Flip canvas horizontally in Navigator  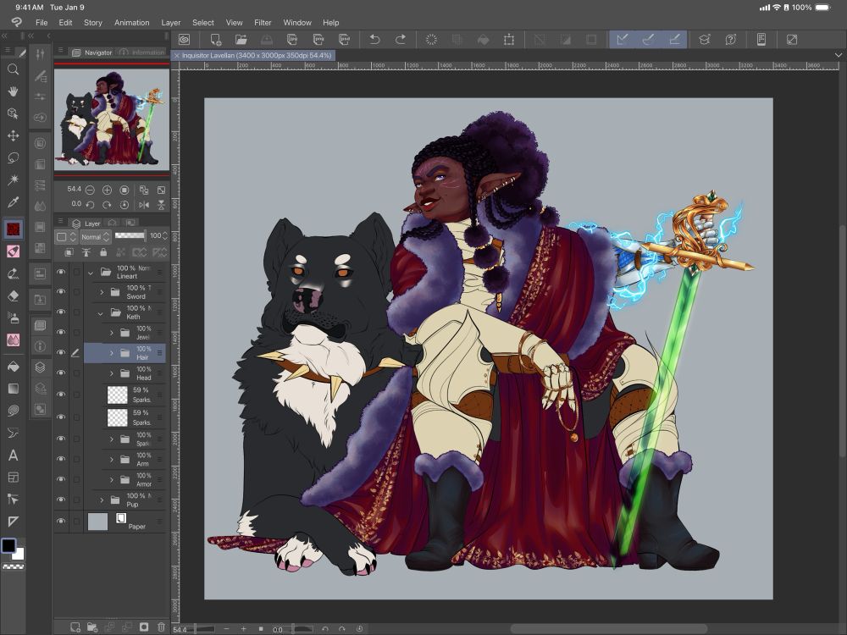(x=144, y=205)
